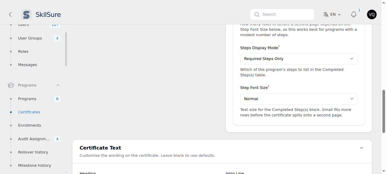Click the back arrow icon

click(x=10, y=14)
